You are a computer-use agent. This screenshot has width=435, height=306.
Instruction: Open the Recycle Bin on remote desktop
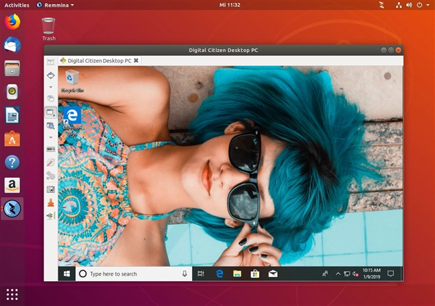[x=72, y=81]
